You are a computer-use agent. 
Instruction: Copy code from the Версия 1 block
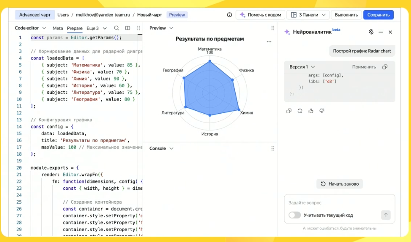point(385,67)
